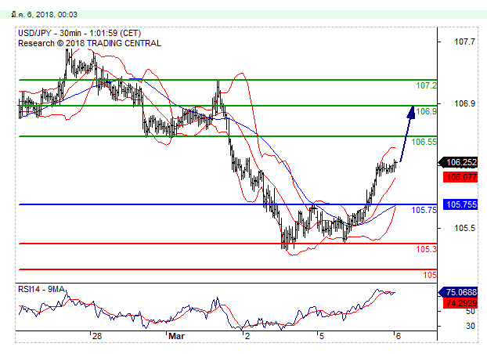Screen dimensions: 487x354
Task: Click the RSI 30 level label
Action: [471, 326]
